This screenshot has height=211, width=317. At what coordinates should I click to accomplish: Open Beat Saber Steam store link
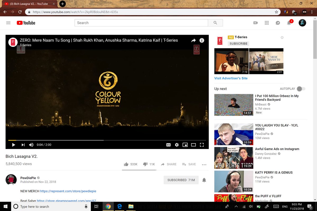[68, 201]
